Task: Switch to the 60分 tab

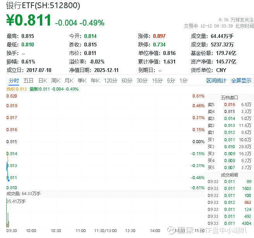Action: coord(127,80)
